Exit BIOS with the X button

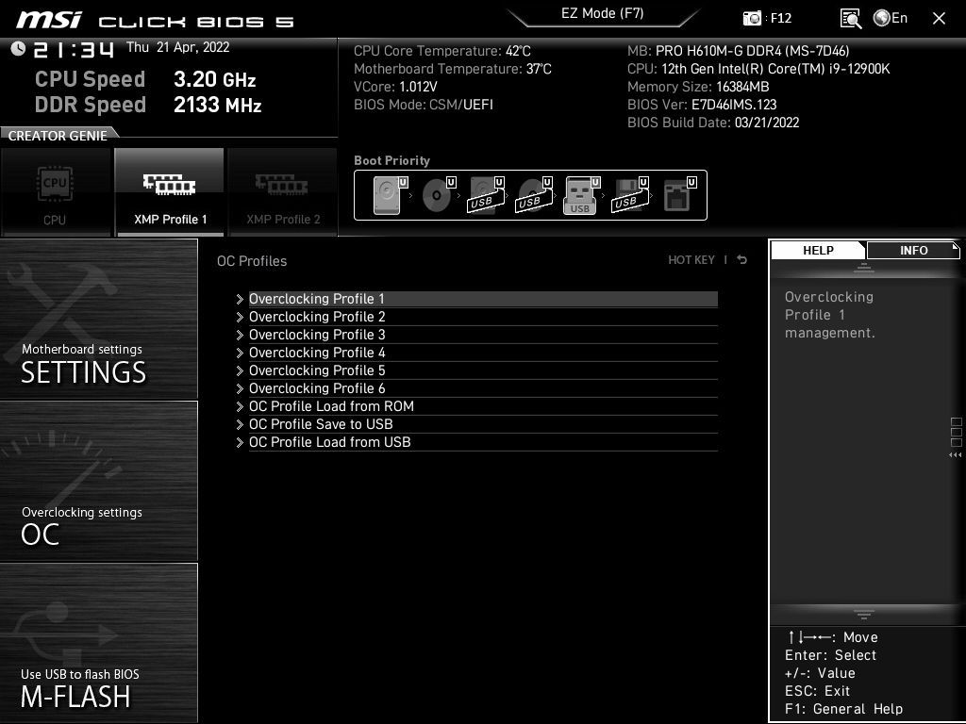click(939, 19)
